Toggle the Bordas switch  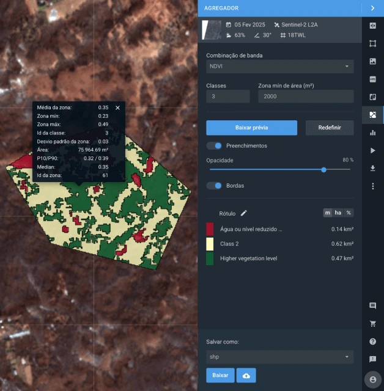tap(214, 186)
